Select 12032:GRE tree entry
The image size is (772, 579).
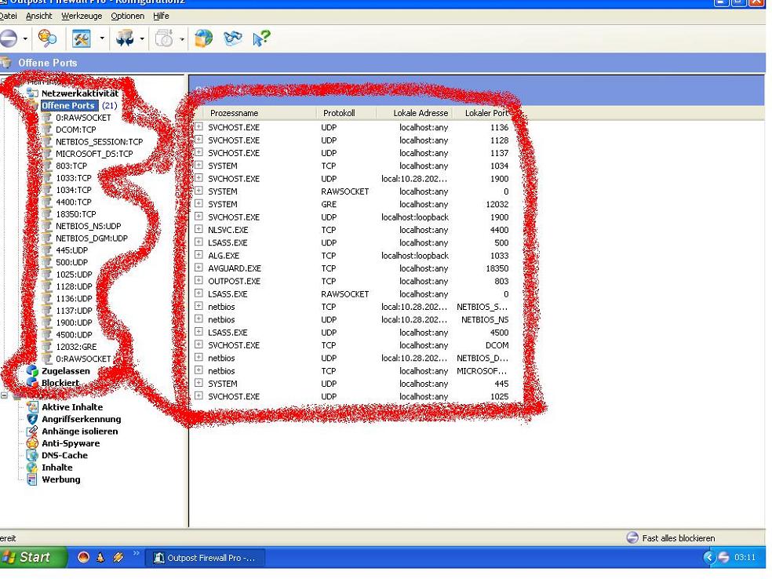[x=76, y=347]
